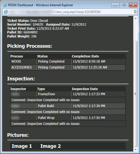Viewport: 140px width, 154px height.
Task: Click the Pallet Build inspection type cell
Action: click(54, 106)
